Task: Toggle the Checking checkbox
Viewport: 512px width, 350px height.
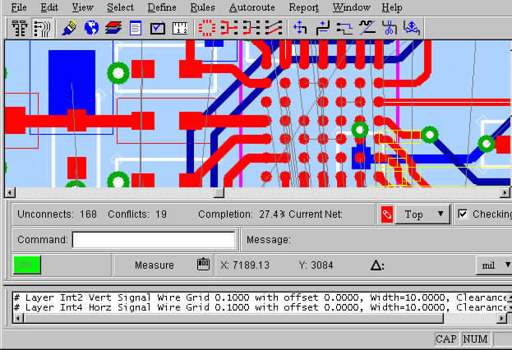Action: [463, 214]
